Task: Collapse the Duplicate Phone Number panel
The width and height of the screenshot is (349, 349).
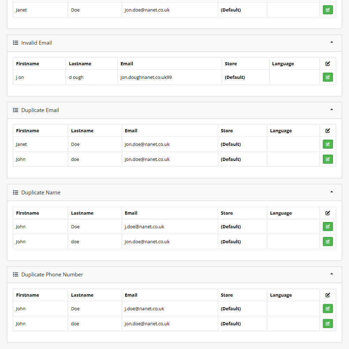Action: [332, 274]
